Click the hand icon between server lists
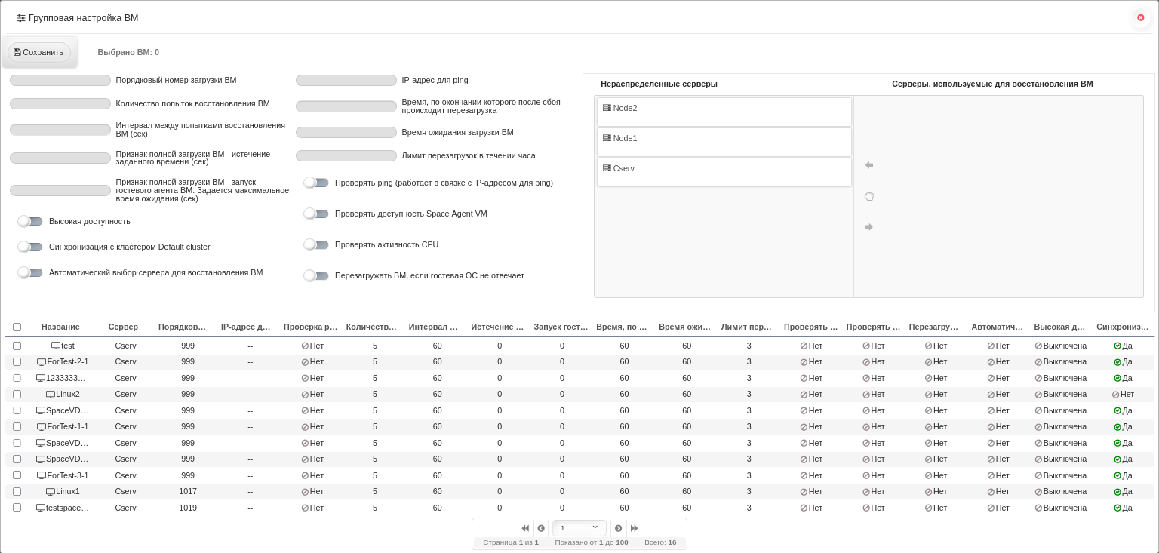This screenshot has height=553, width=1159. pos(869,196)
